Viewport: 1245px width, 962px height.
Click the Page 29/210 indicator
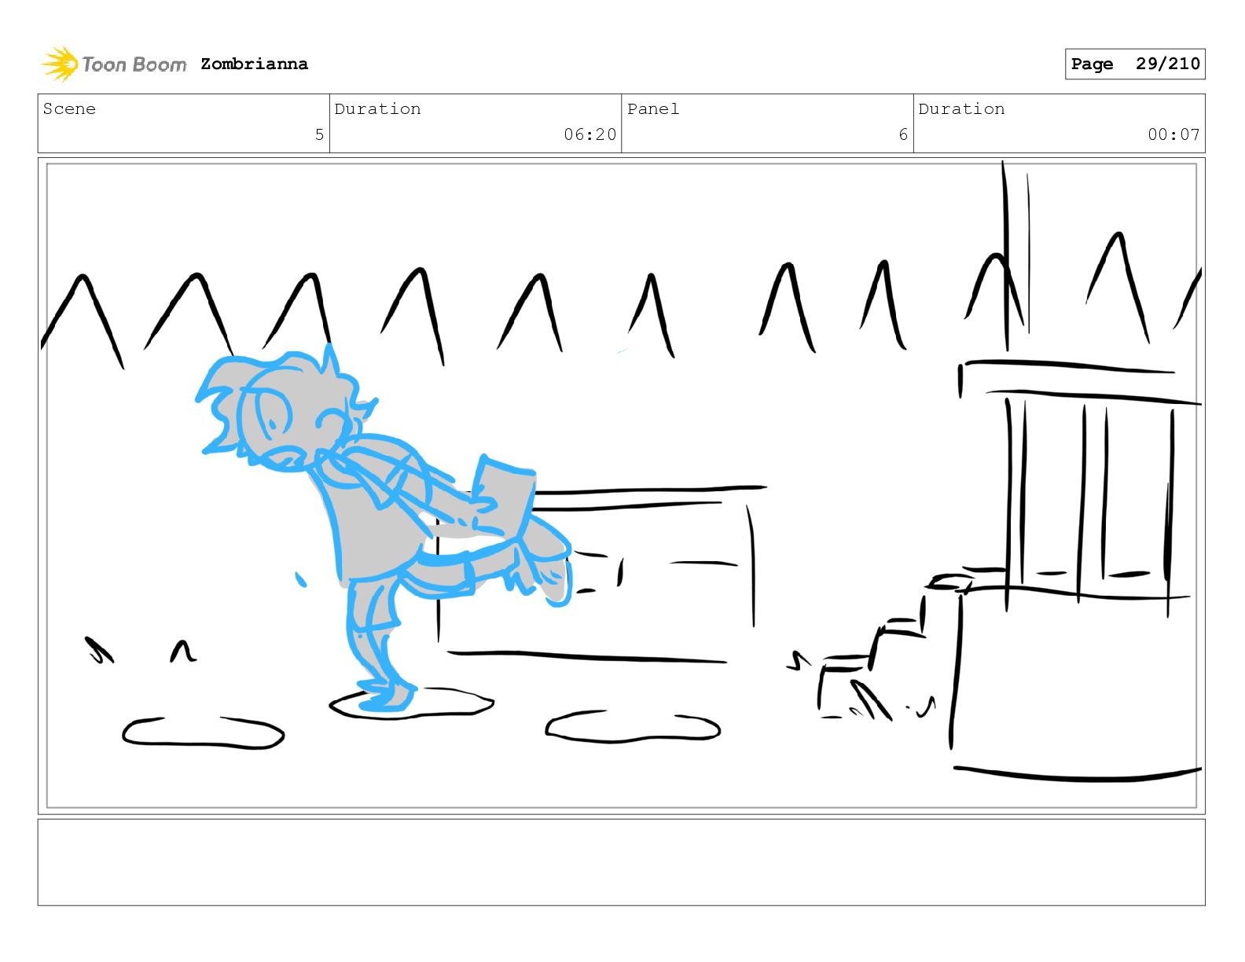point(1135,64)
